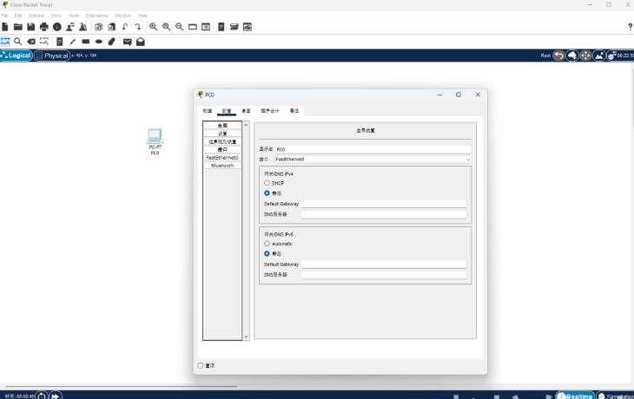Click the left list scrollbar down arrow
634x399 pixels.
click(246, 337)
